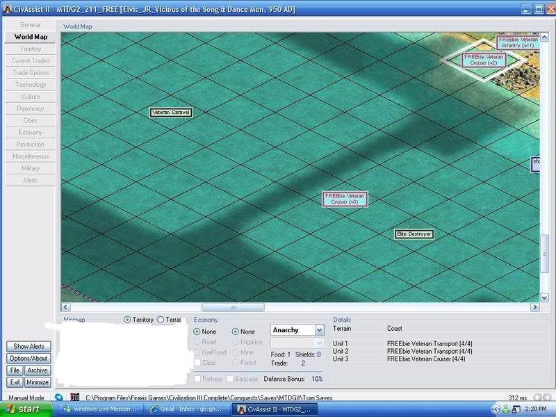
Task: Click the CivAssist II title bar icon
Action: (x=7, y=9)
